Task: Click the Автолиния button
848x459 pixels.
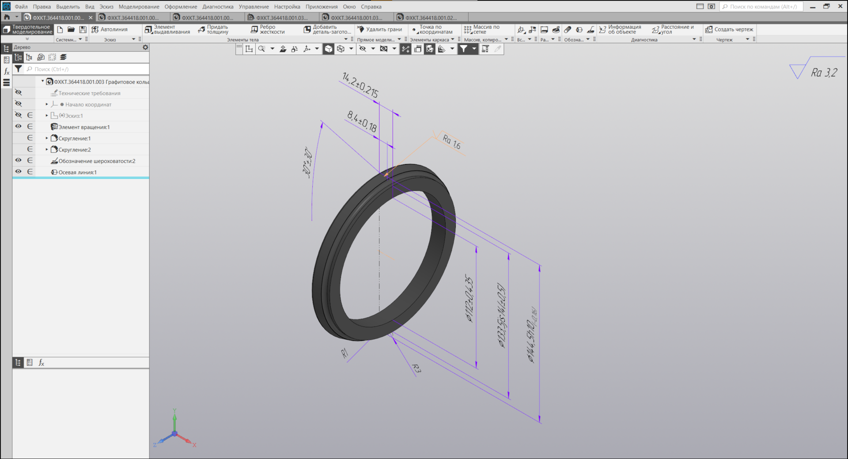Action: [110, 30]
